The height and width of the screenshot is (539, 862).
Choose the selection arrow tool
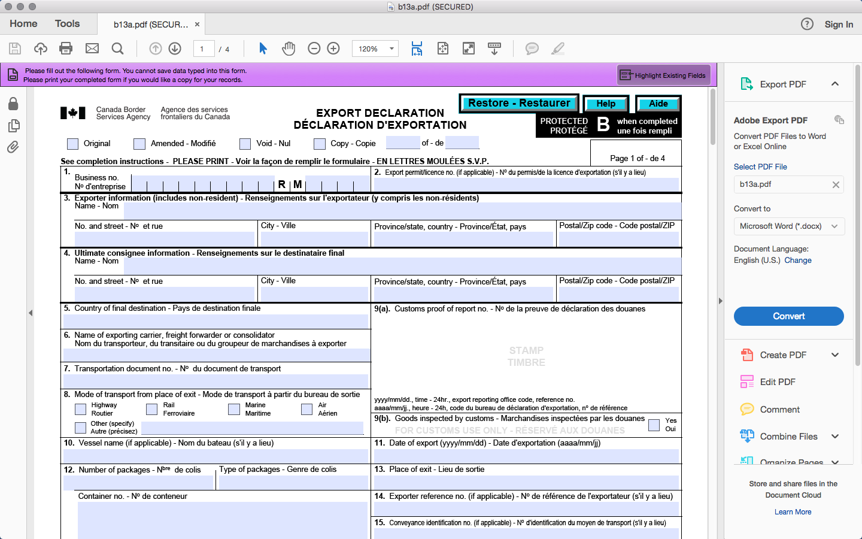tap(263, 49)
